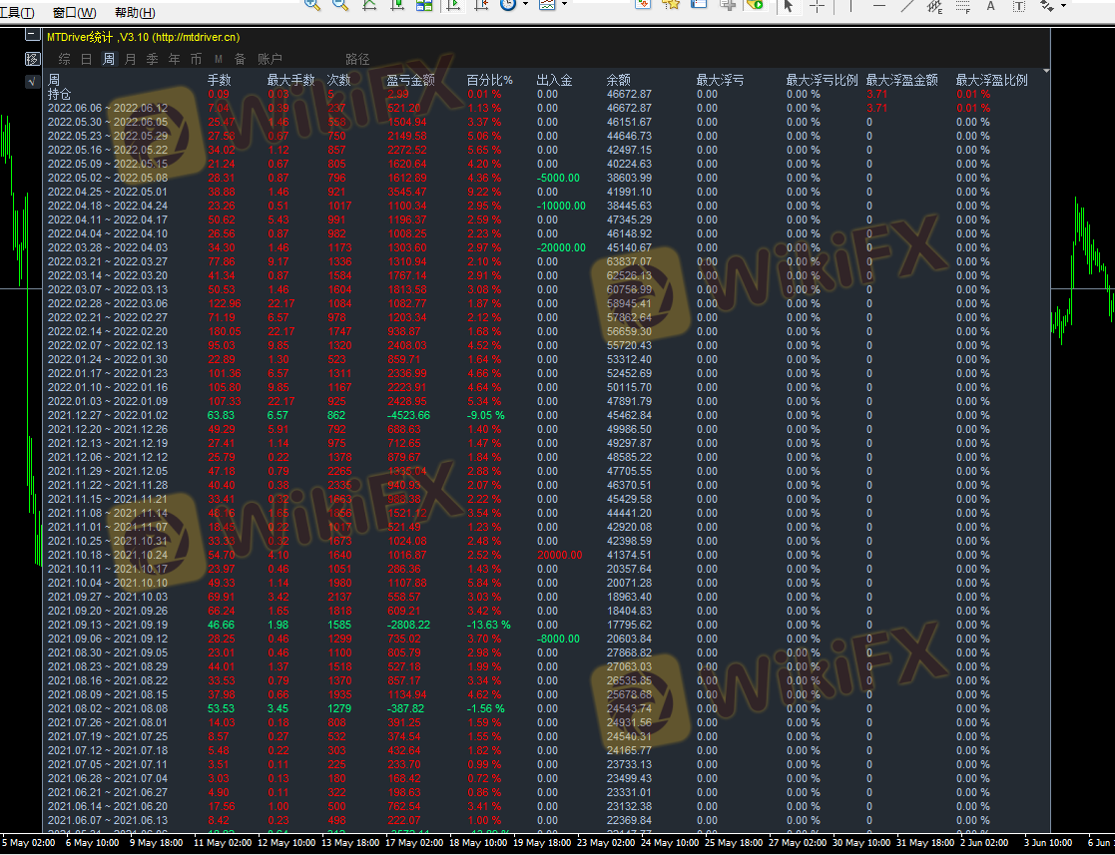
Task: Switch to the 月 monthly tab
Action: click(130, 59)
